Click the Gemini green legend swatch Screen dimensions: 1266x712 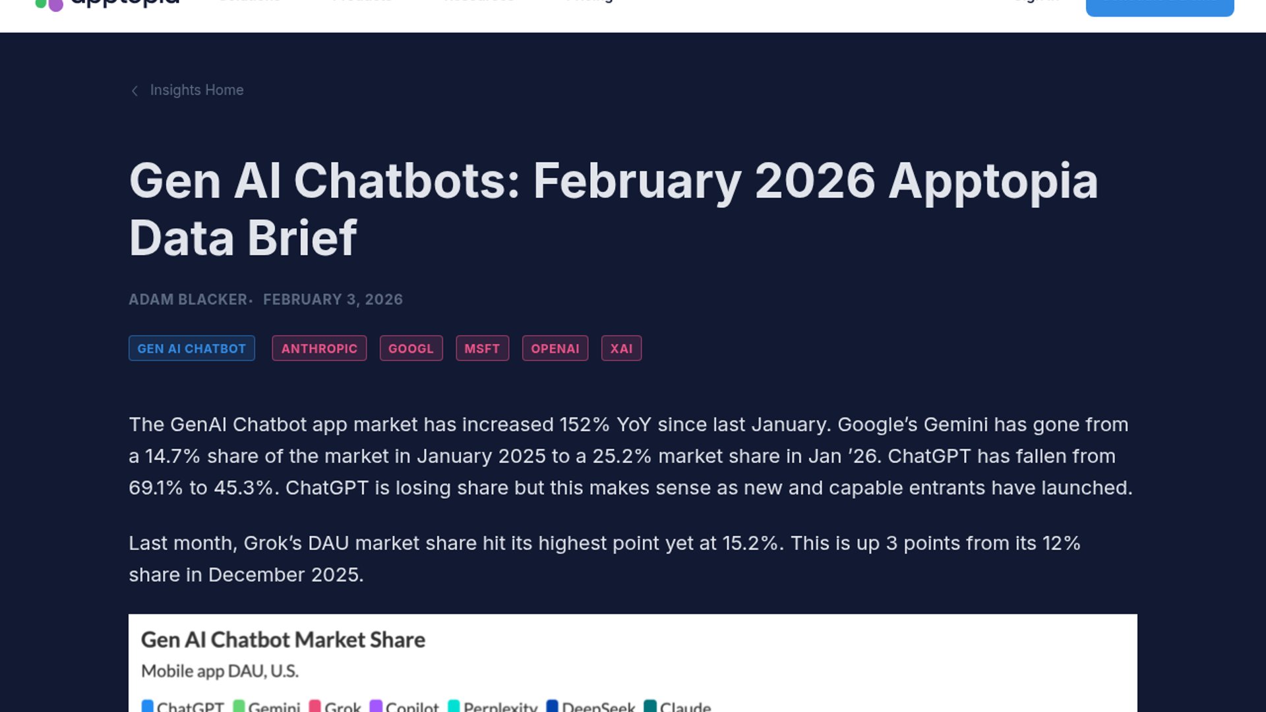pyautogui.click(x=239, y=706)
